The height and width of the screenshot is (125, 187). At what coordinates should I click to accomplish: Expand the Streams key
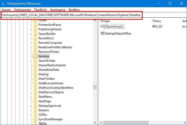click(x=31, y=110)
